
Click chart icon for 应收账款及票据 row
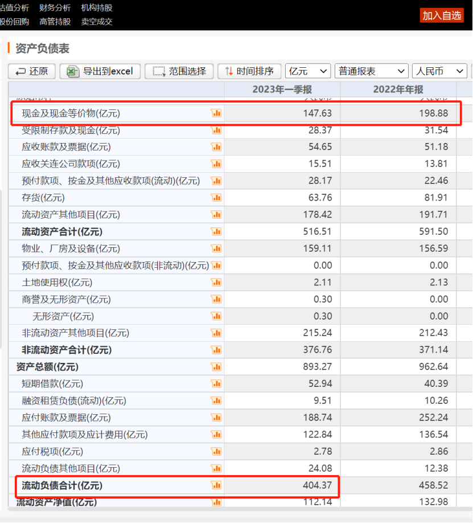click(x=216, y=147)
